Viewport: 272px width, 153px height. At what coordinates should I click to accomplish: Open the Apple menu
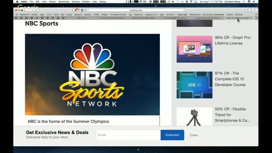[x=17, y=2]
